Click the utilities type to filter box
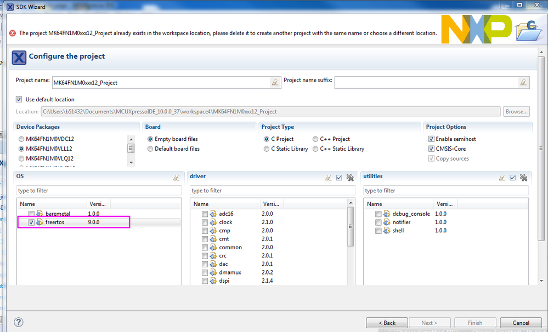Screen dimensions: 548x332 pyautogui.click(x=446, y=191)
